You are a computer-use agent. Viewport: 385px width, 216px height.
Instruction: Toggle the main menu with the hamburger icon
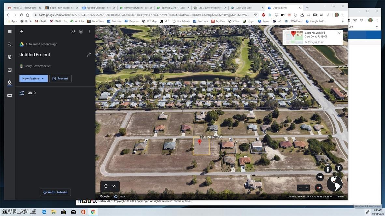coord(9,31)
